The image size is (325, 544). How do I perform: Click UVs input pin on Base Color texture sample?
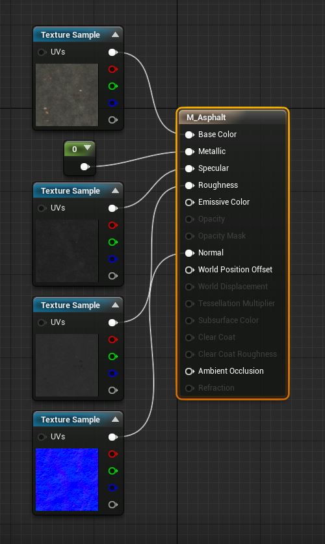[42, 52]
